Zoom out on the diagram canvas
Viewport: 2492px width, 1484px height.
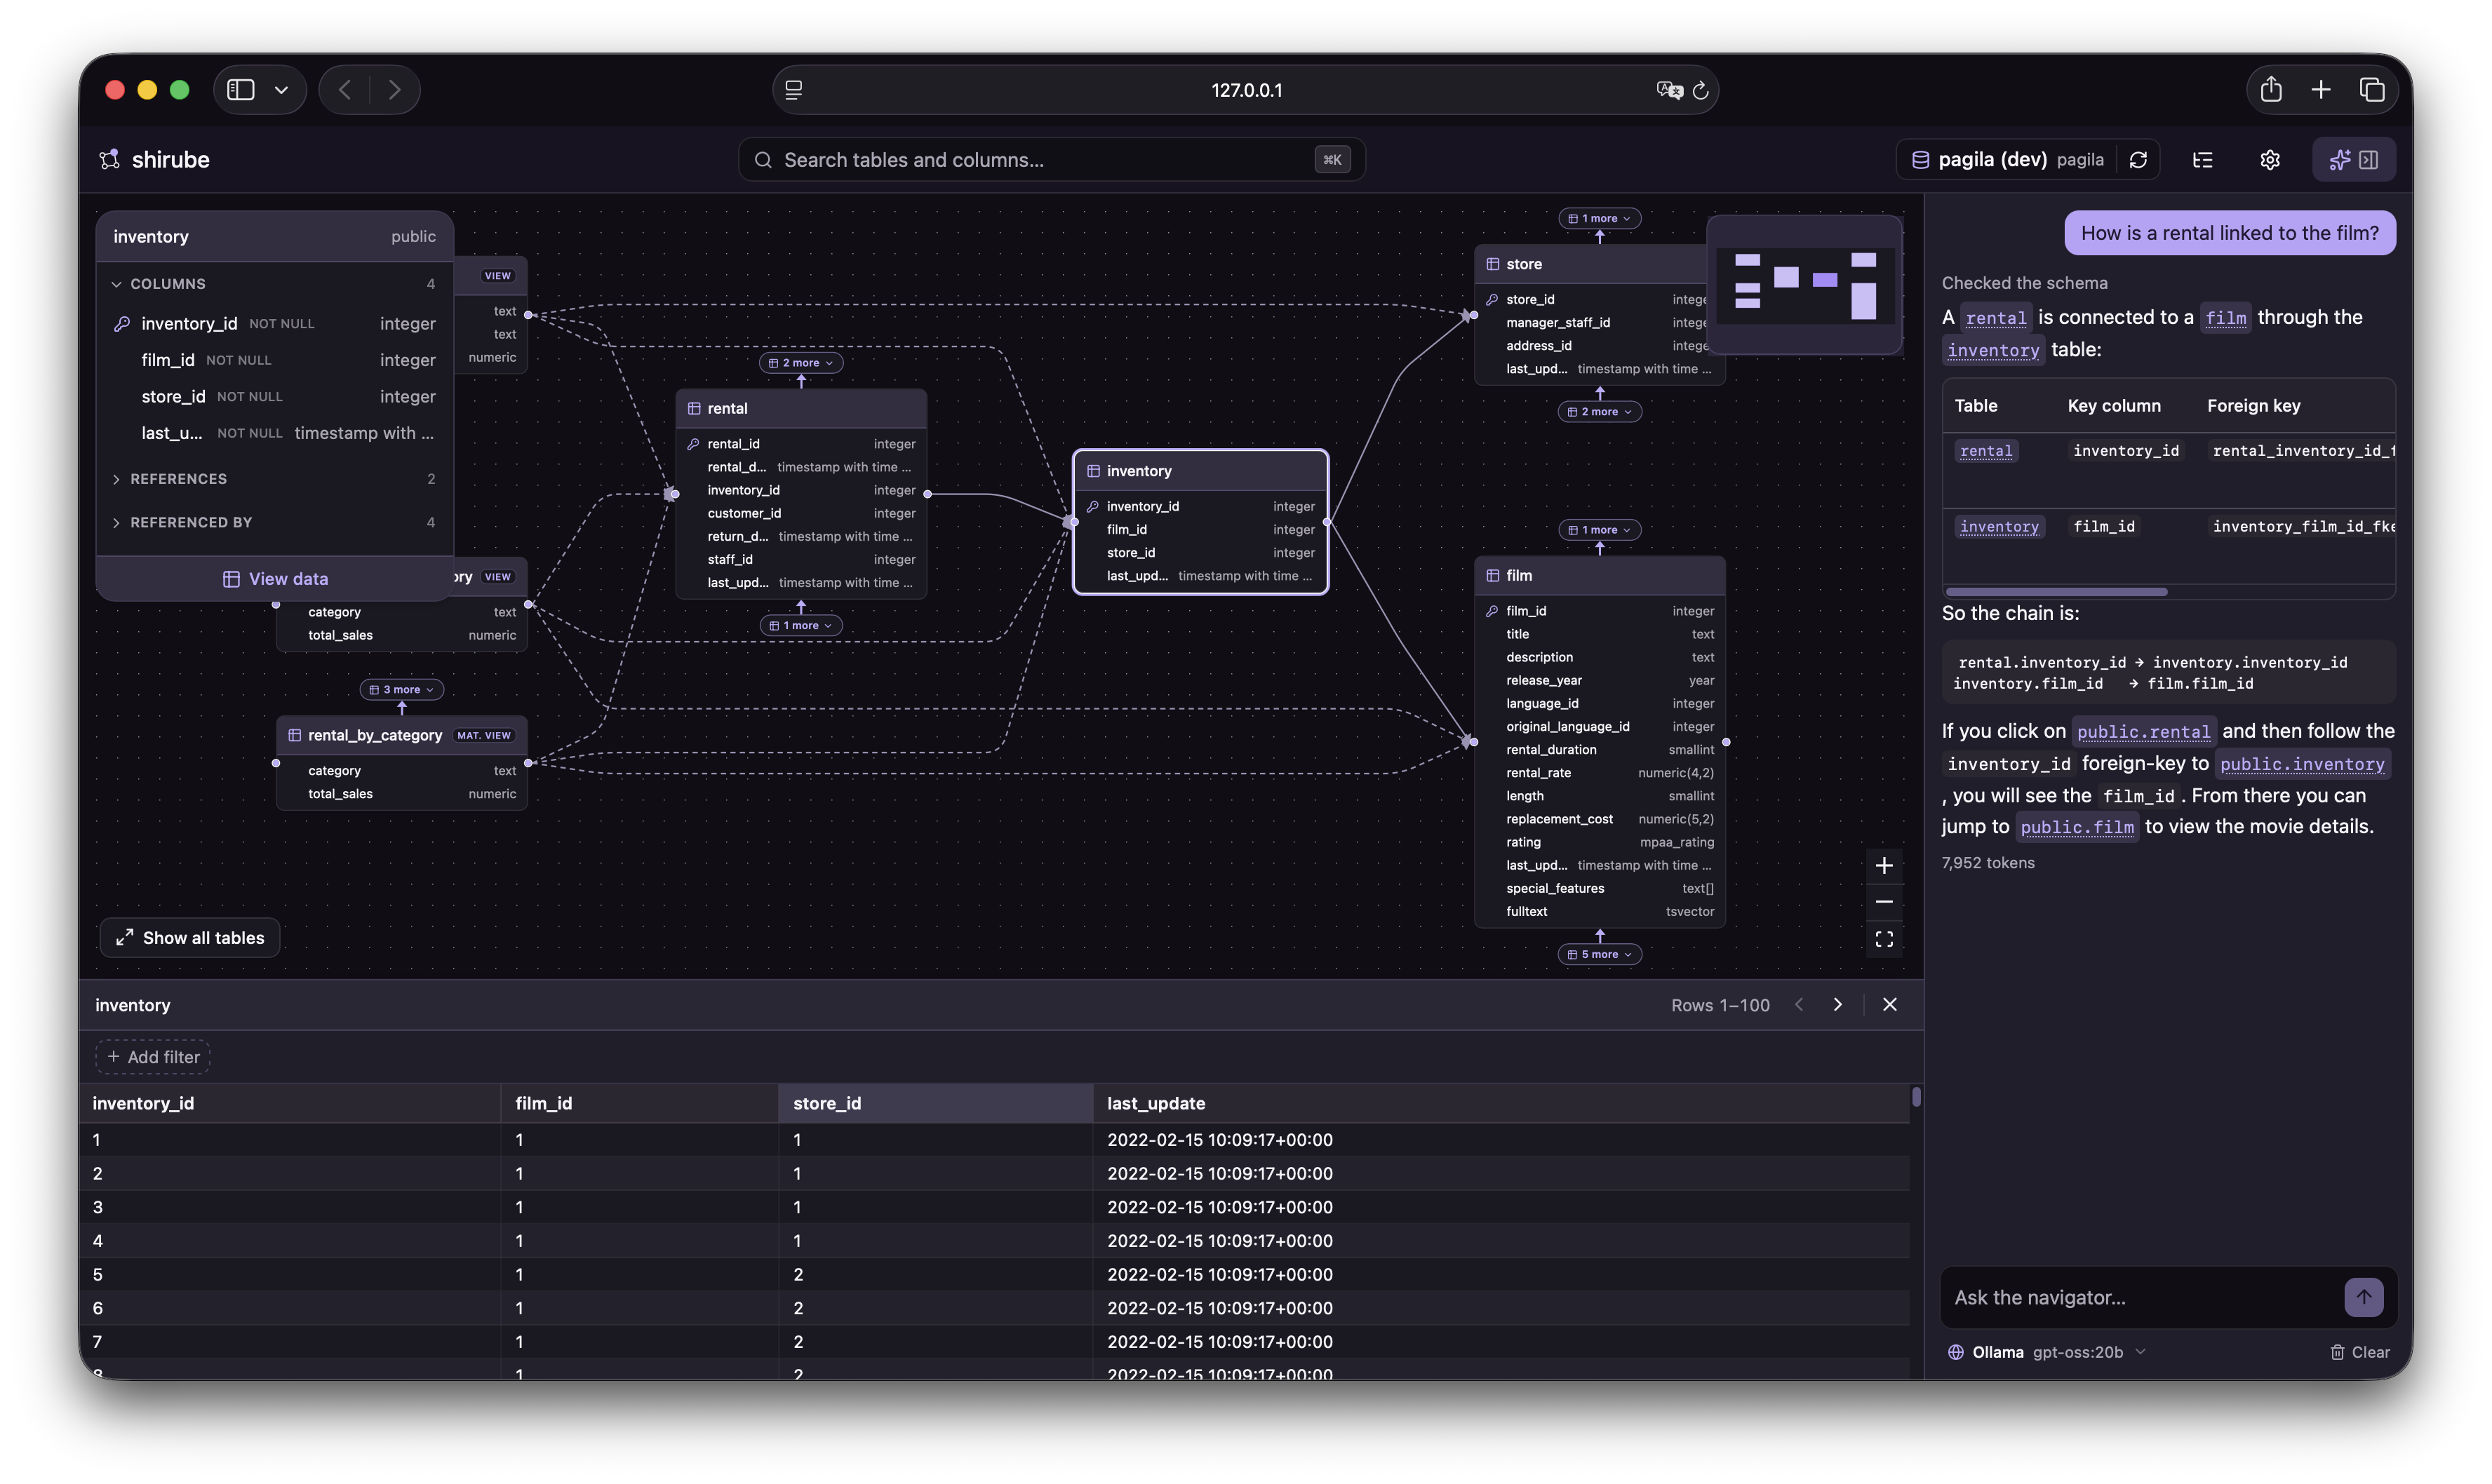(x=1883, y=903)
